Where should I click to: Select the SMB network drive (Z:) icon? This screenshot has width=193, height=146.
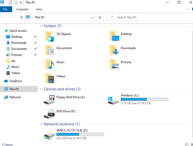click(x=49, y=136)
